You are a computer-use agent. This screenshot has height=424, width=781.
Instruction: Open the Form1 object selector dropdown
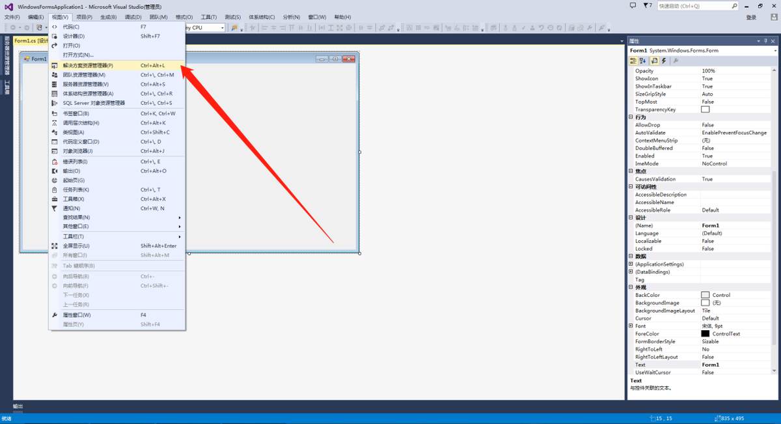[x=774, y=50]
